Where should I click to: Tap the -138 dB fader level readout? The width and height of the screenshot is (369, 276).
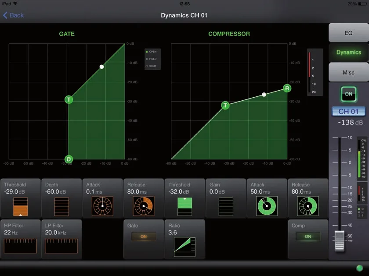pos(350,123)
